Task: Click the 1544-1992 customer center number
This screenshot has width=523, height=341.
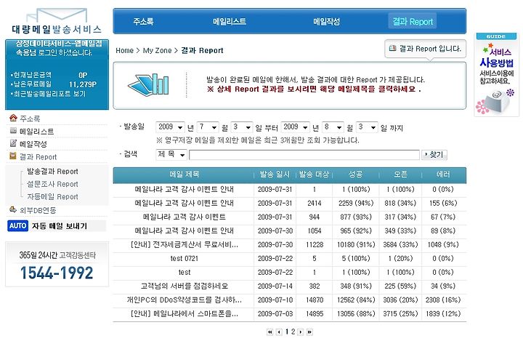Action: [57, 273]
